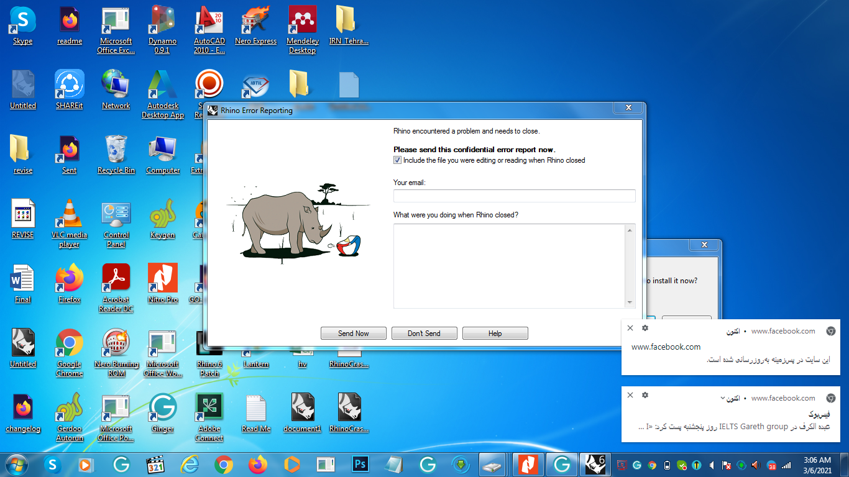The height and width of the screenshot is (477, 849).
Task: Open Help in the error report dialog
Action: click(x=495, y=334)
